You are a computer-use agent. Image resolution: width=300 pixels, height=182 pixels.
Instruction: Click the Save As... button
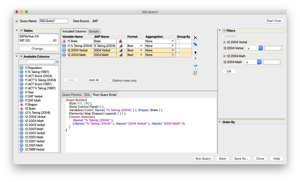(x=241, y=159)
